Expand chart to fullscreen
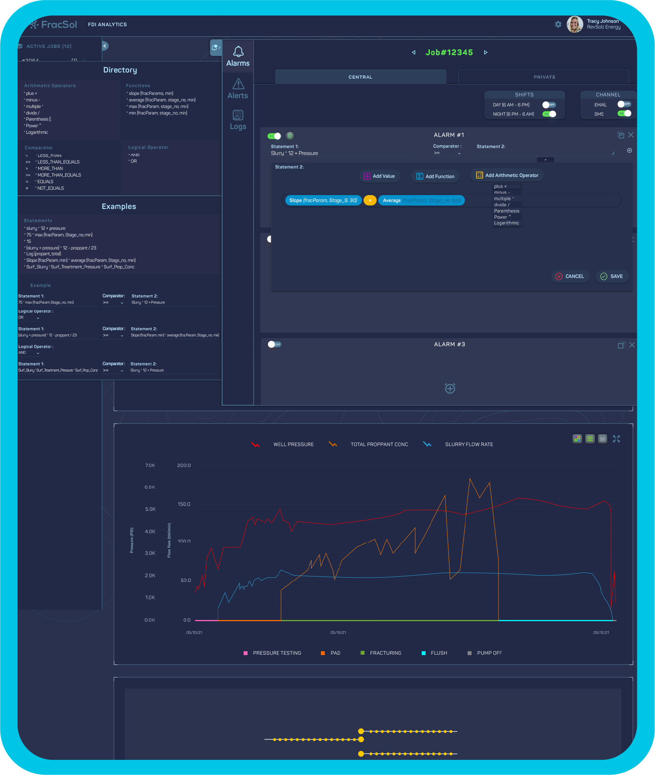Image resolution: width=655 pixels, height=775 pixels. (x=616, y=439)
